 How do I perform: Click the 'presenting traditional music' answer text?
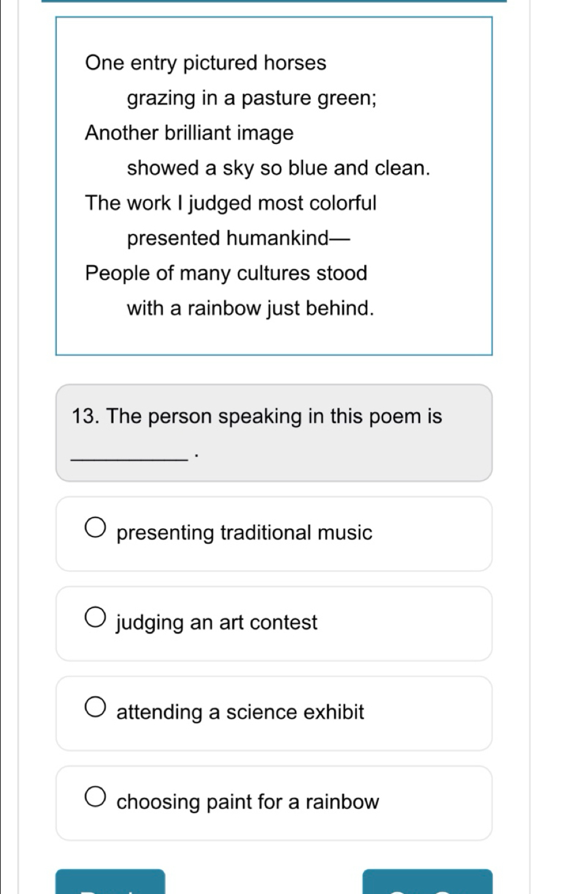(x=244, y=533)
